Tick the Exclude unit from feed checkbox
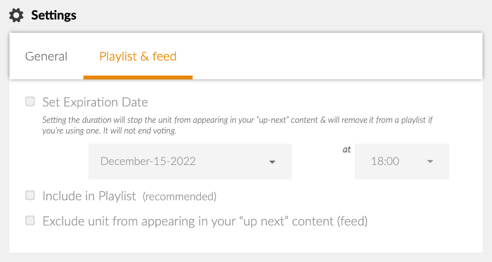Image resolution: width=492 pixels, height=262 pixels. (30, 220)
